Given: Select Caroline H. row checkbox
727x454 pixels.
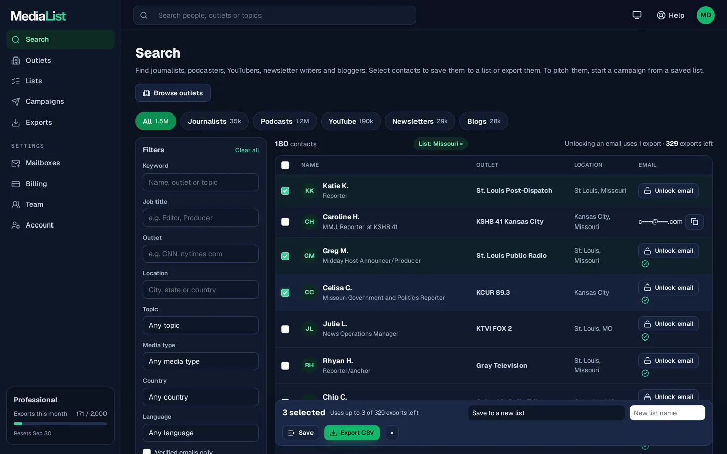Looking at the screenshot, I should tap(285, 222).
